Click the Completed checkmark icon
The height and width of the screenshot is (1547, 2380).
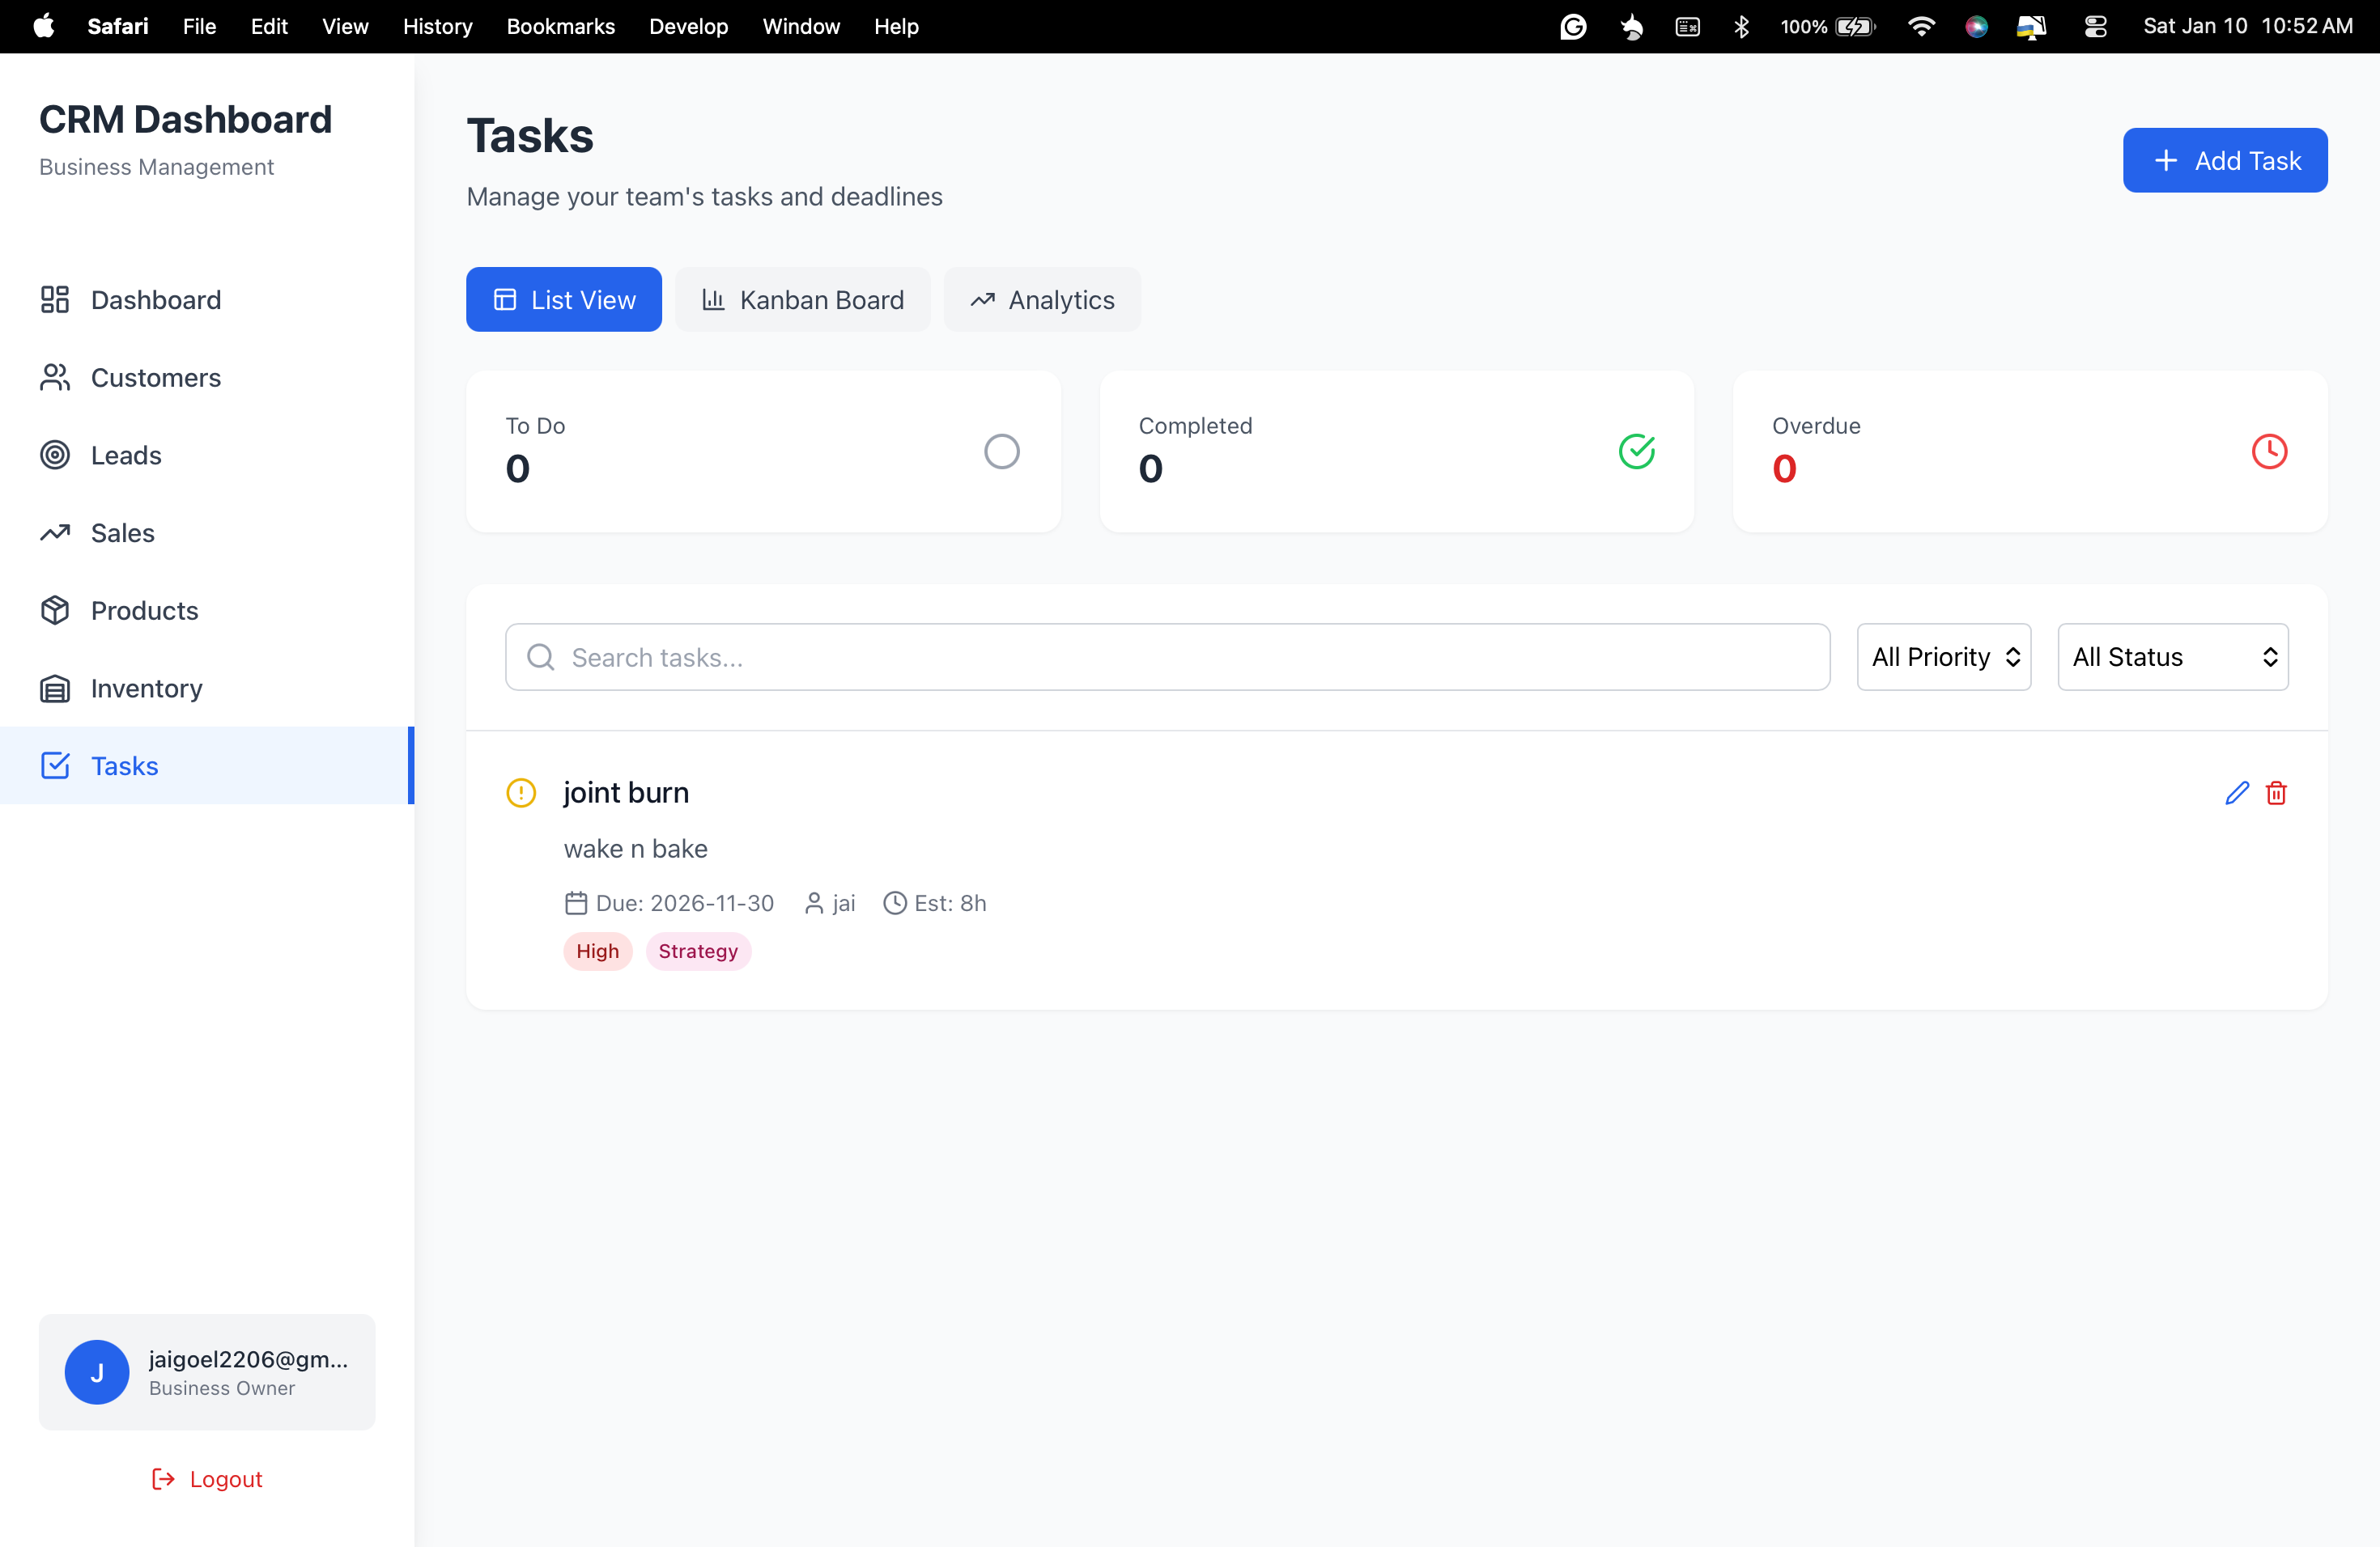(x=1636, y=451)
